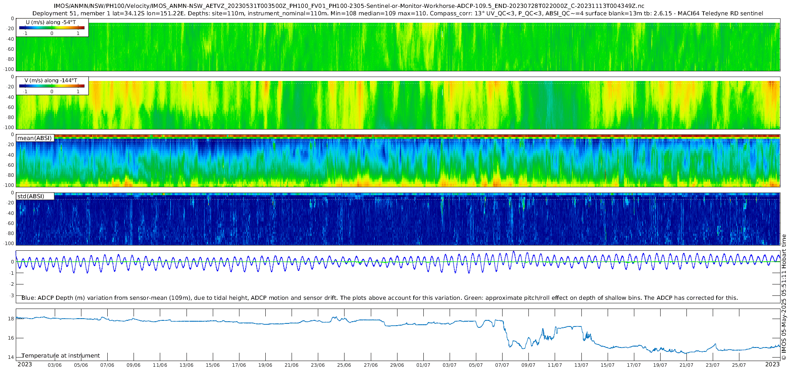This screenshot has width=788, height=372.
Task: Click the blue ADCP depth description text
Action: (380, 298)
